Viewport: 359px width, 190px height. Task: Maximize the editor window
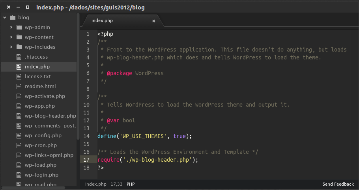tap(28, 7)
